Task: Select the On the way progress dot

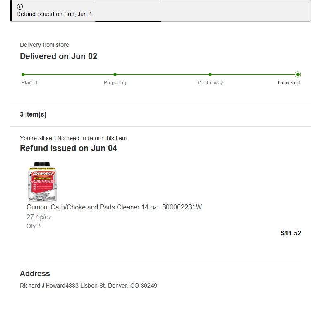Action: pyautogui.click(x=210, y=74)
